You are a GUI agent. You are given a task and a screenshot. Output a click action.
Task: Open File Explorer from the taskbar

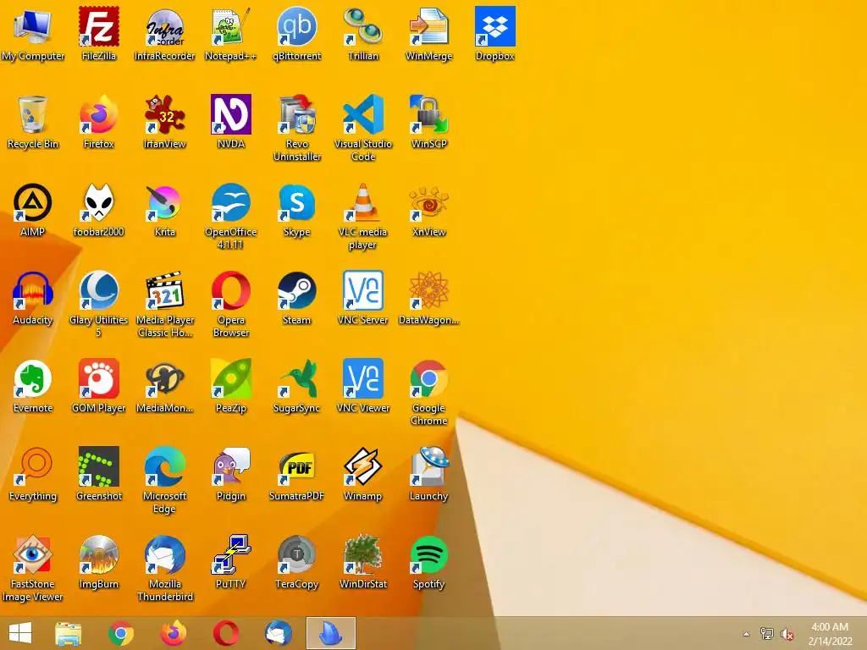(x=68, y=633)
